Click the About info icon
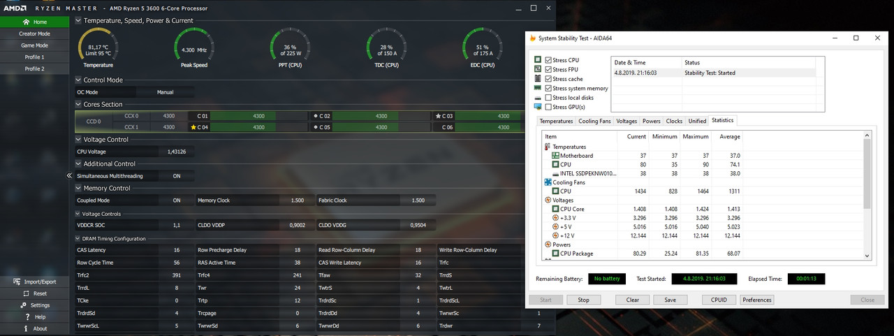Image resolution: width=894 pixels, height=336 pixels. (x=26, y=328)
